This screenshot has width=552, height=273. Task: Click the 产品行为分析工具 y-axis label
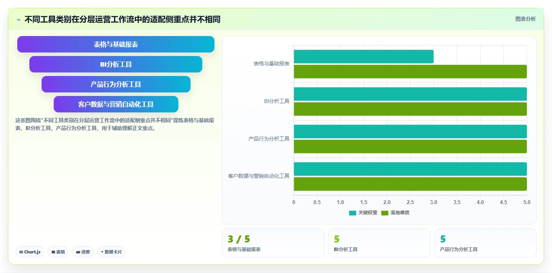(x=269, y=139)
